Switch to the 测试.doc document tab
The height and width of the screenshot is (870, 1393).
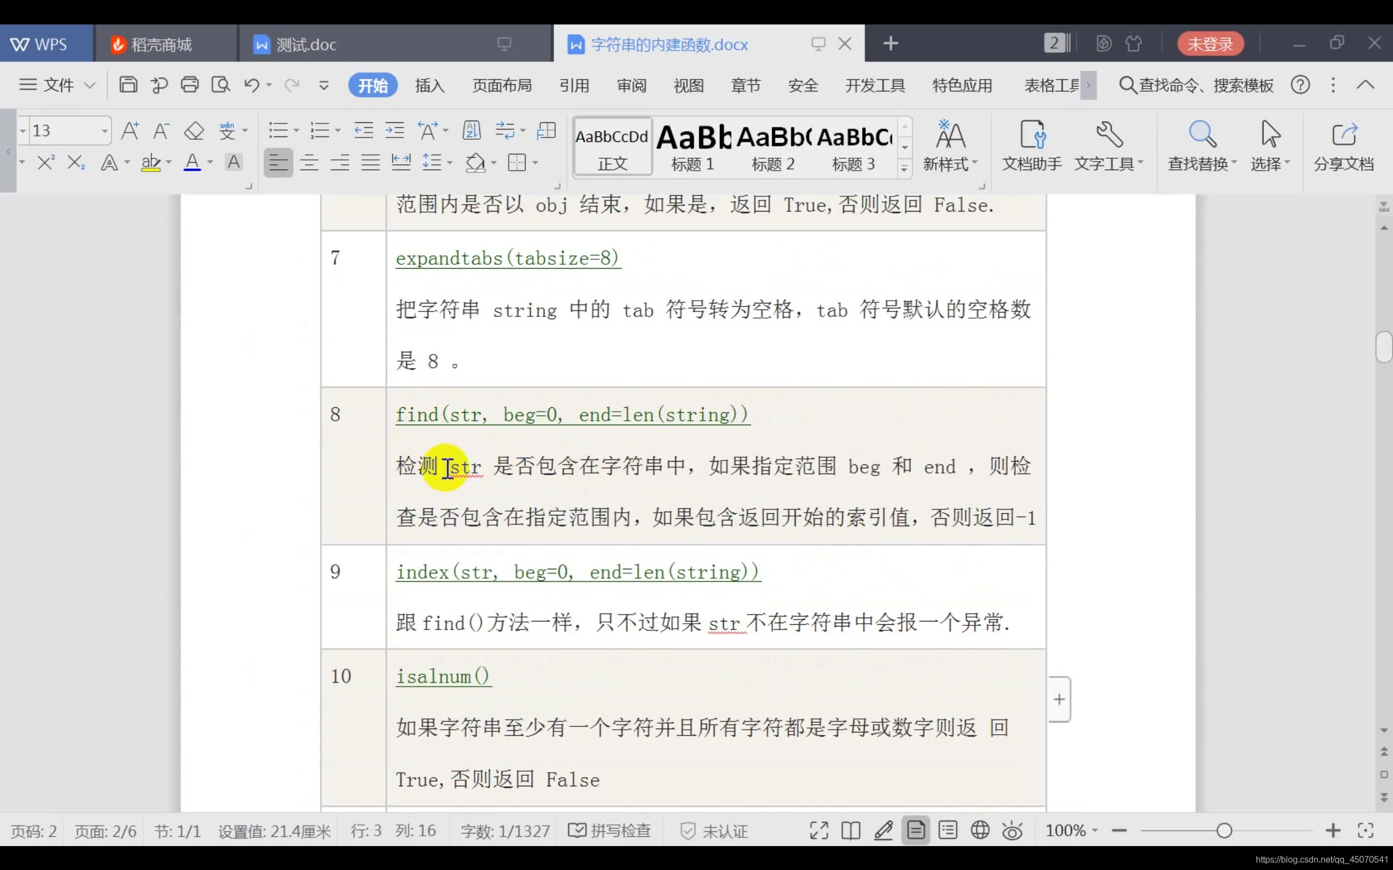306,44
